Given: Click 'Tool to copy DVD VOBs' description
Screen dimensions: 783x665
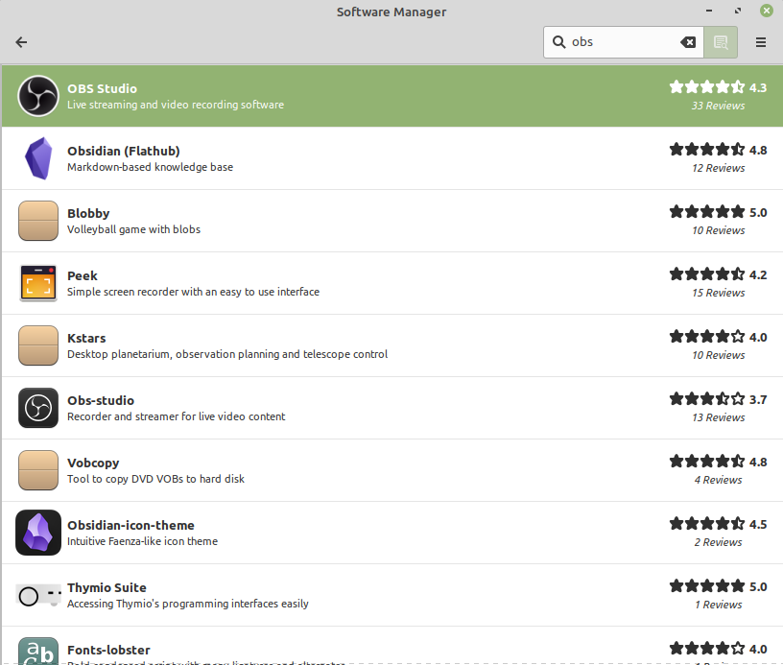Looking at the screenshot, I should coord(155,479).
